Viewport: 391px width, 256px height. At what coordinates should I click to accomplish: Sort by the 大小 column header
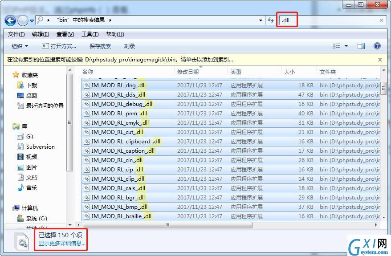(x=299, y=72)
